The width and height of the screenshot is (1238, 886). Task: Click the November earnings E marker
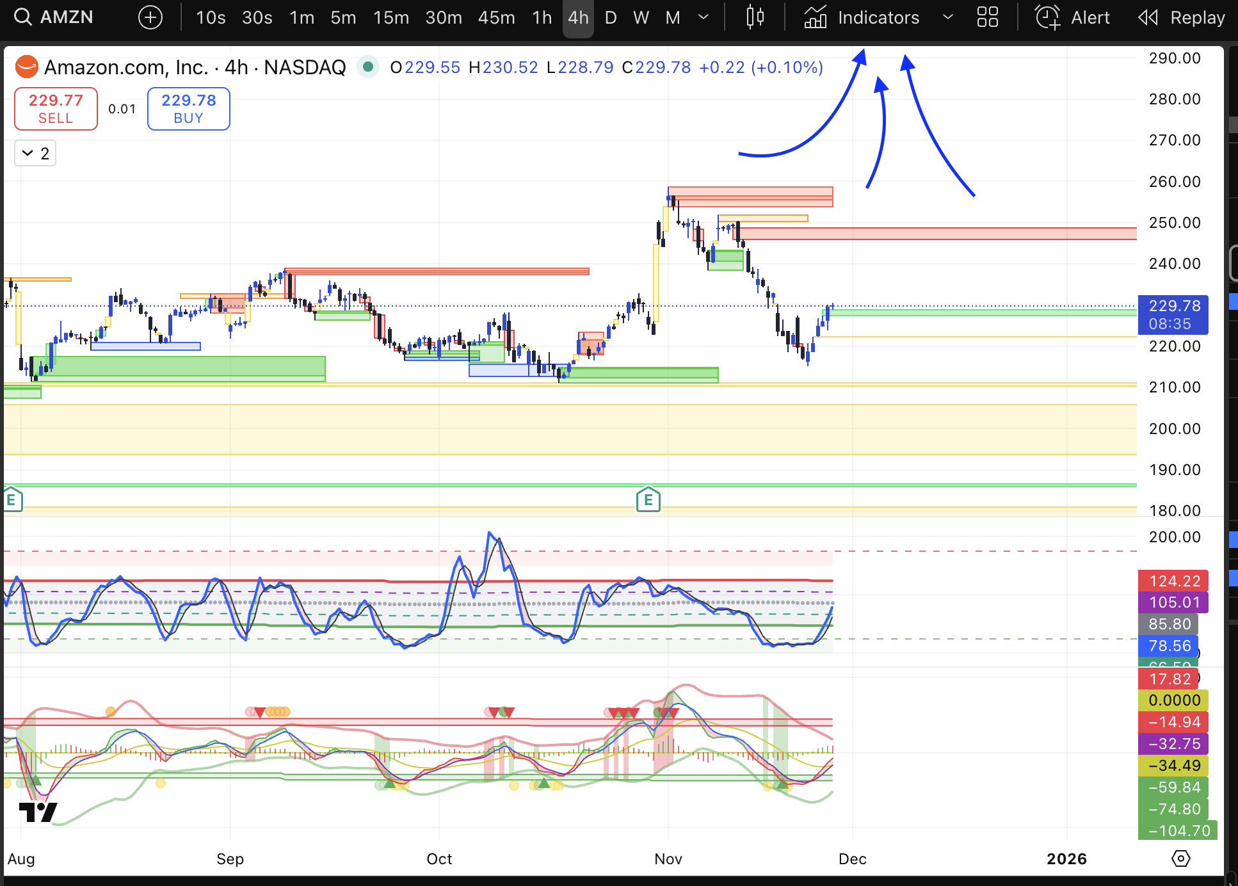point(648,500)
